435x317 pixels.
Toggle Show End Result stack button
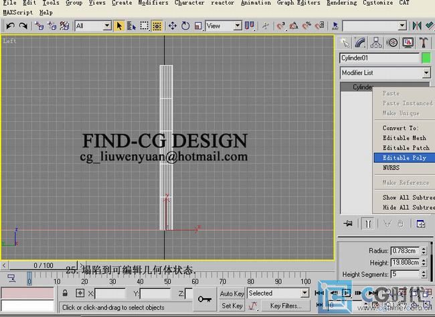[x=368, y=224]
